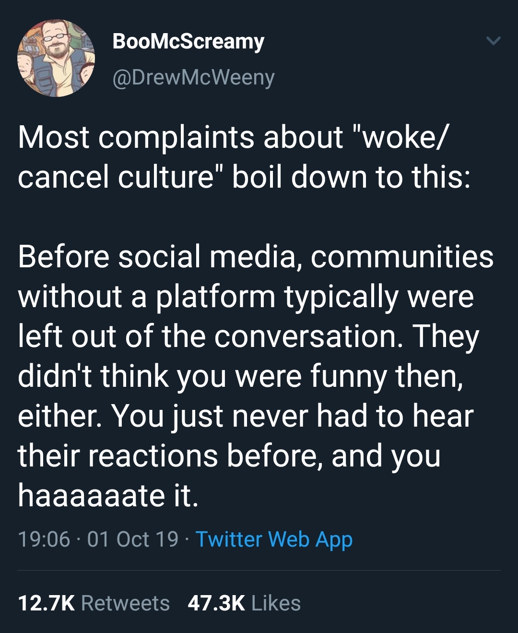The width and height of the screenshot is (518, 633).
Task: Click the Likes label
Action: click(276, 603)
